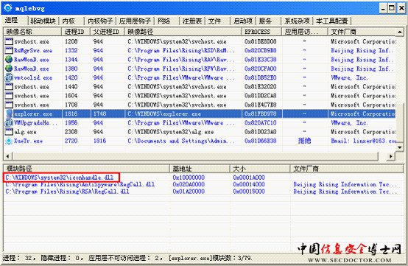408x266 pixels.
Task: Click the svchost.exe icon for PID 1440
Action: [x=9, y=87]
